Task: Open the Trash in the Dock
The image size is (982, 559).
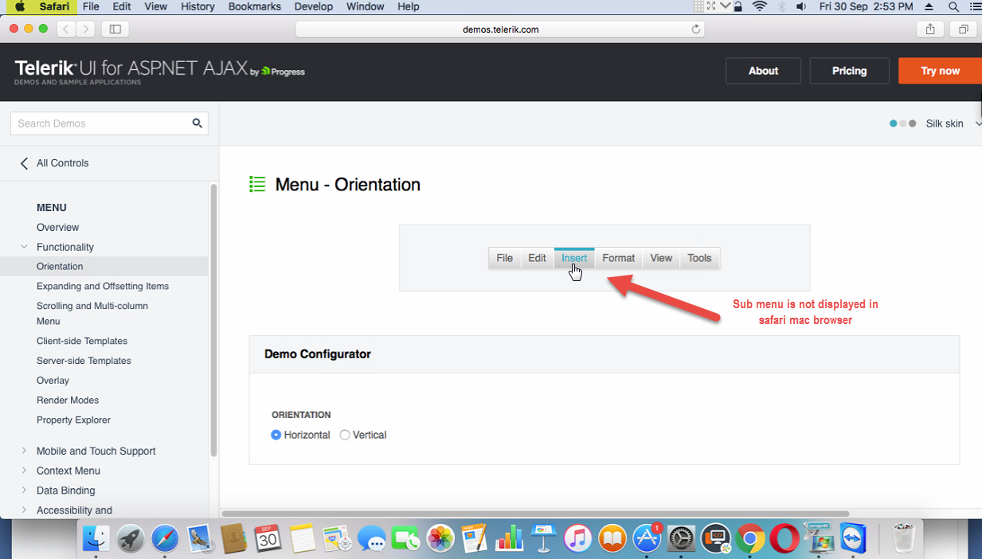Action: pyautogui.click(x=903, y=538)
